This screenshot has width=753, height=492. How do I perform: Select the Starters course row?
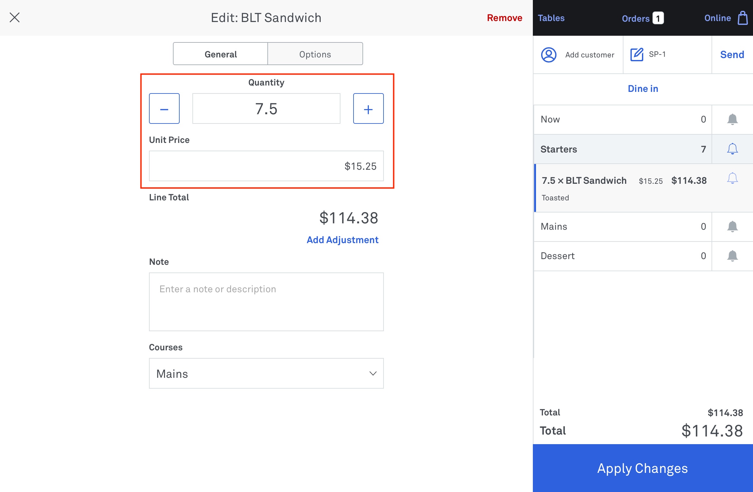[623, 149]
